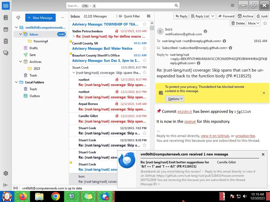The image size is (270, 202).
Task: Open the More actions dropdown
Action: [x=253, y=23]
